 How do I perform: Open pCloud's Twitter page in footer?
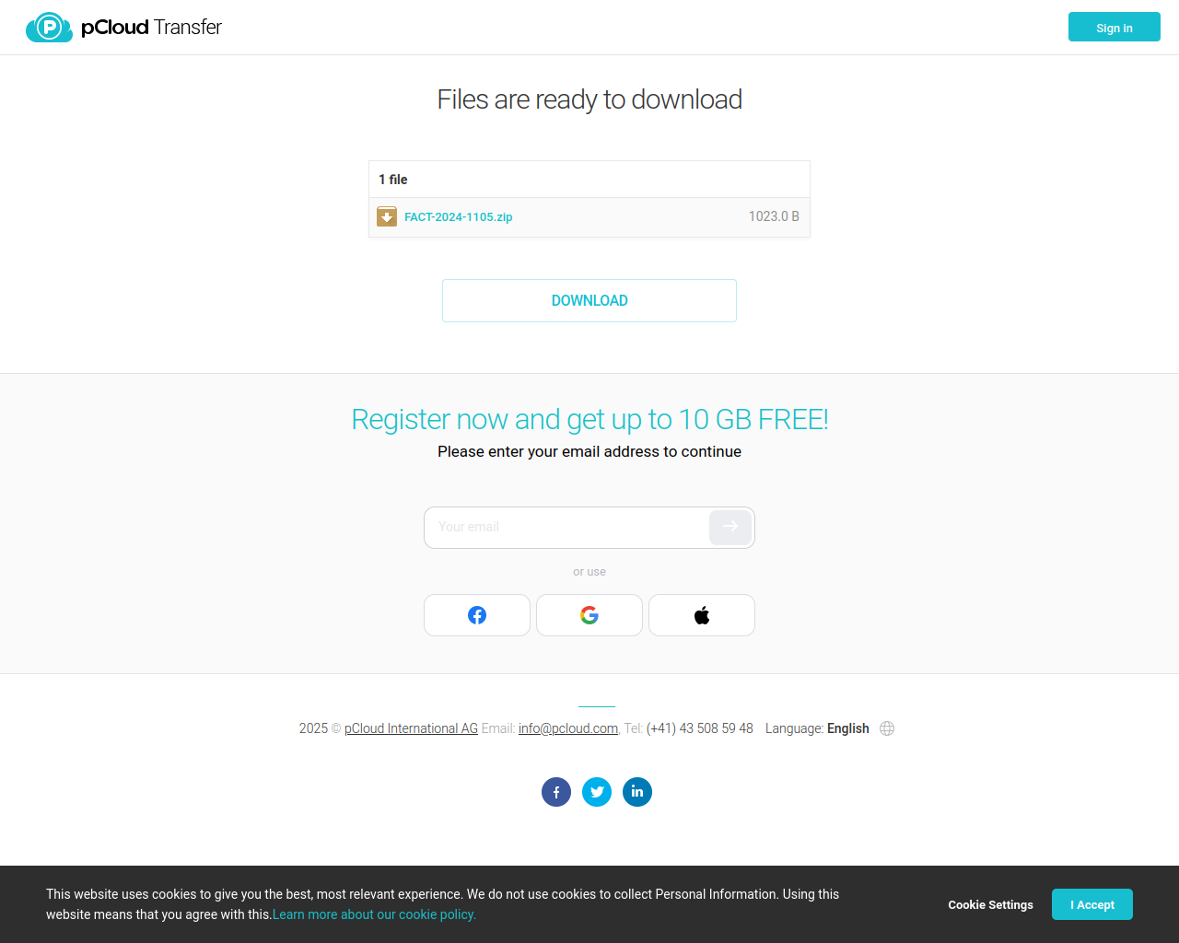597,792
